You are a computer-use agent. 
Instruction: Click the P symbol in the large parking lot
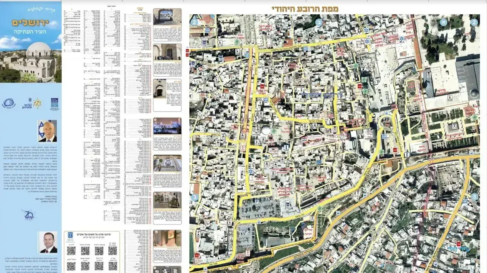tap(257, 201)
